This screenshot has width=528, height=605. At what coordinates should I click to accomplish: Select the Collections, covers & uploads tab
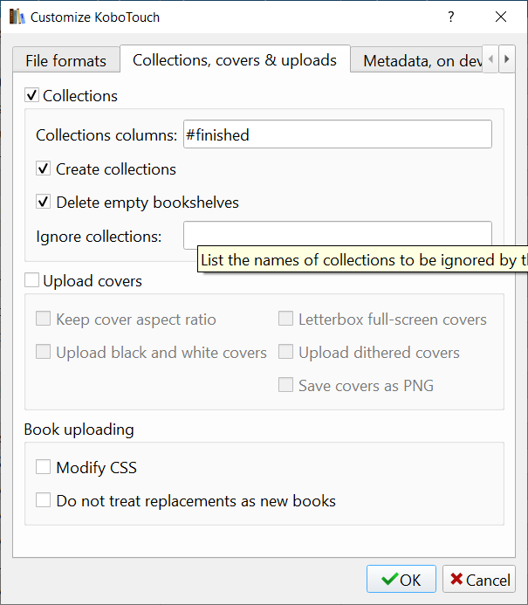[234, 59]
